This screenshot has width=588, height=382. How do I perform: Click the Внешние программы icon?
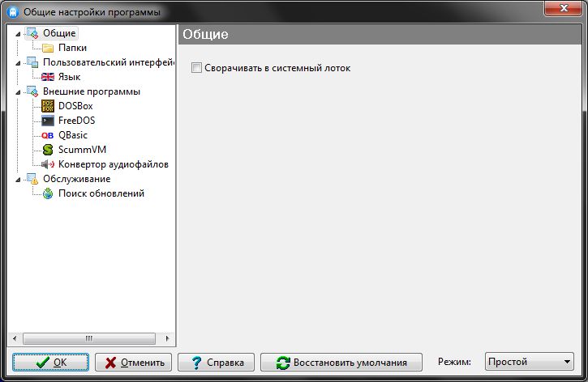32,91
